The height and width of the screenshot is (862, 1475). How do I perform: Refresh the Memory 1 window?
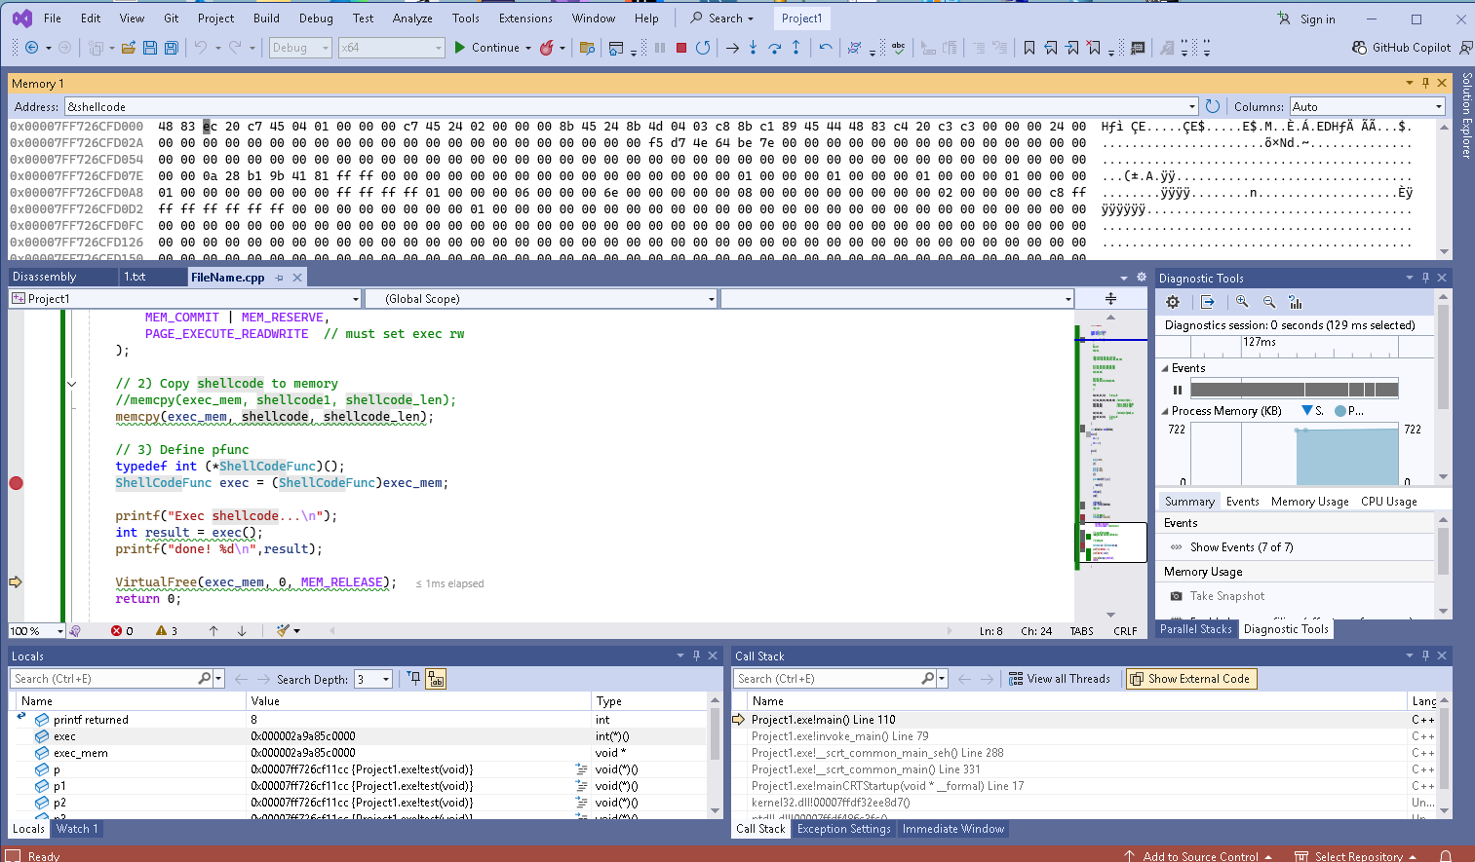coord(1213,106)
